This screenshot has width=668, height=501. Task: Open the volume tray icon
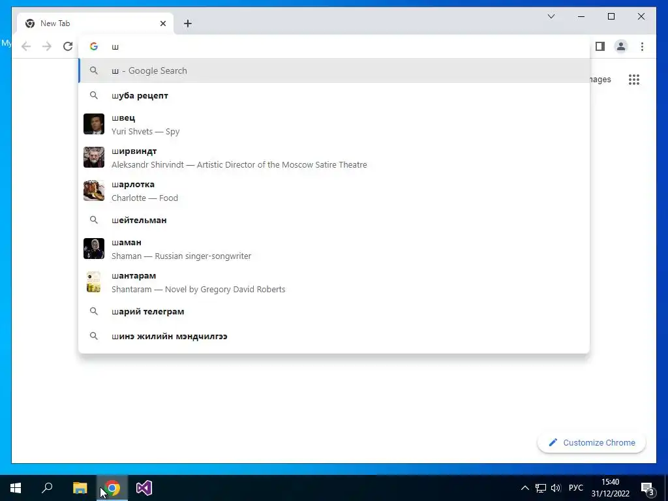(556, 488)
